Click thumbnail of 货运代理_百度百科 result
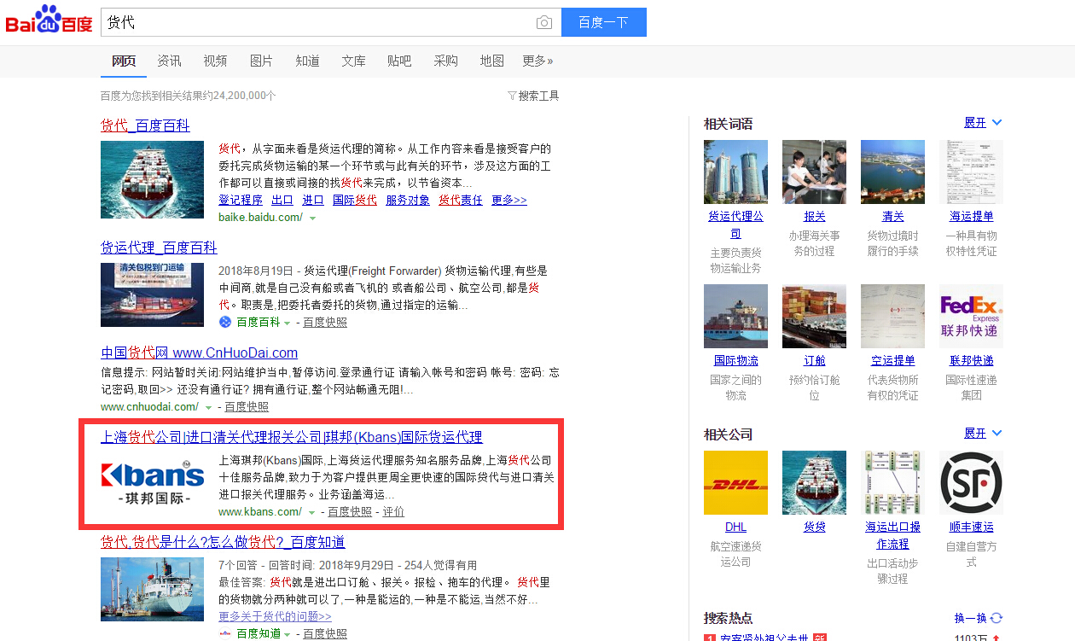 click(x=152, y=294)
